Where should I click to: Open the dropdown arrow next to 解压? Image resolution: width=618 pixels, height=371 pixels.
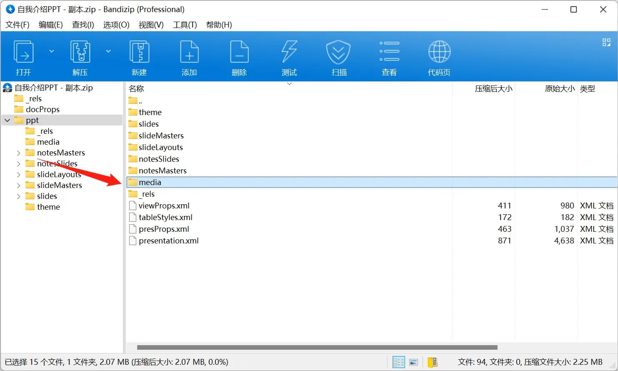point(108,51)
